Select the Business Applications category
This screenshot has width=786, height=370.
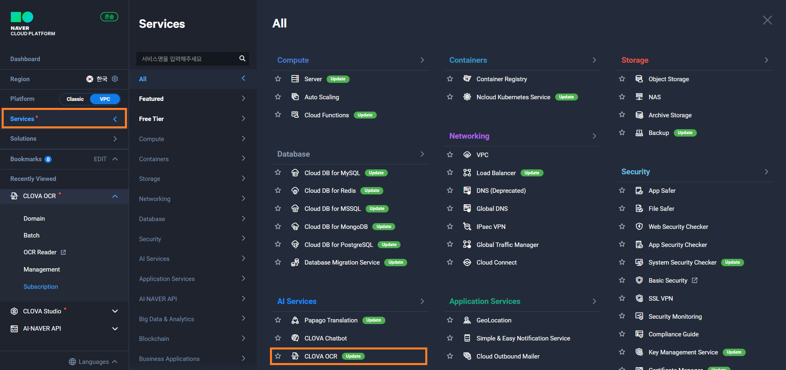(193, 359)
